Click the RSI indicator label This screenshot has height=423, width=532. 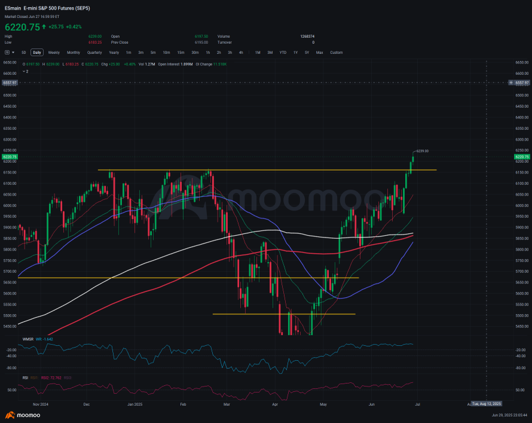(x=25, y=378)
